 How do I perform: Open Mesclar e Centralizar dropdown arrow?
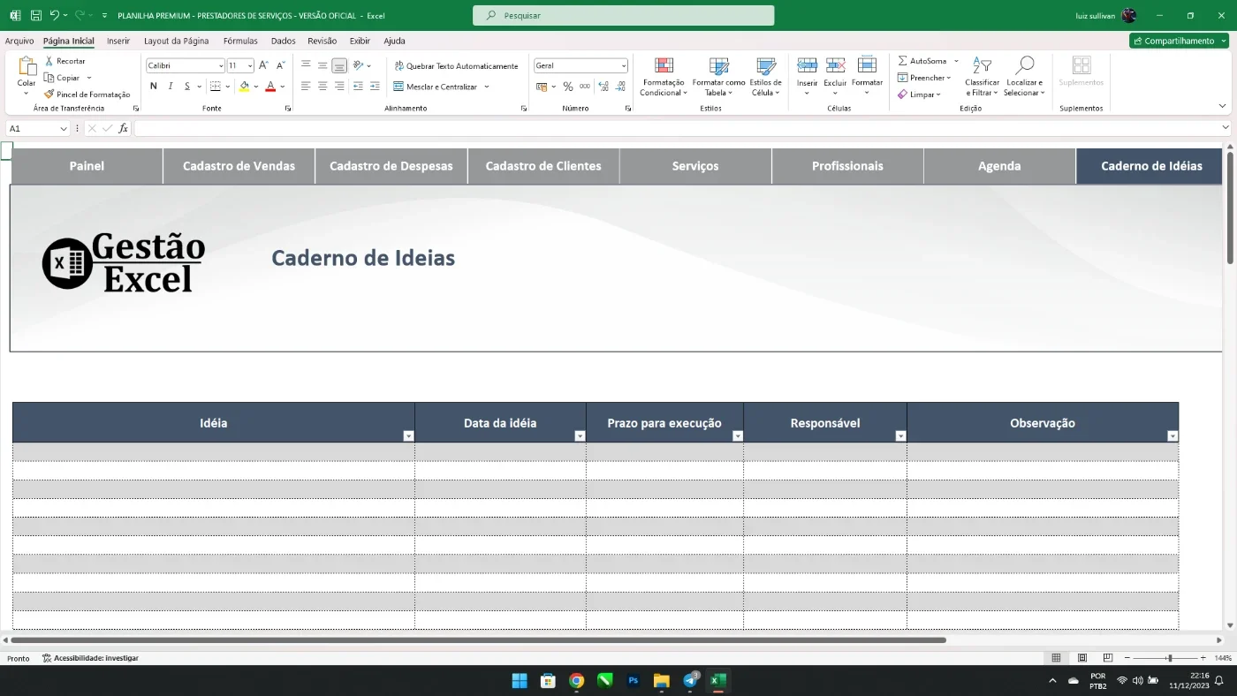[487, 87]
